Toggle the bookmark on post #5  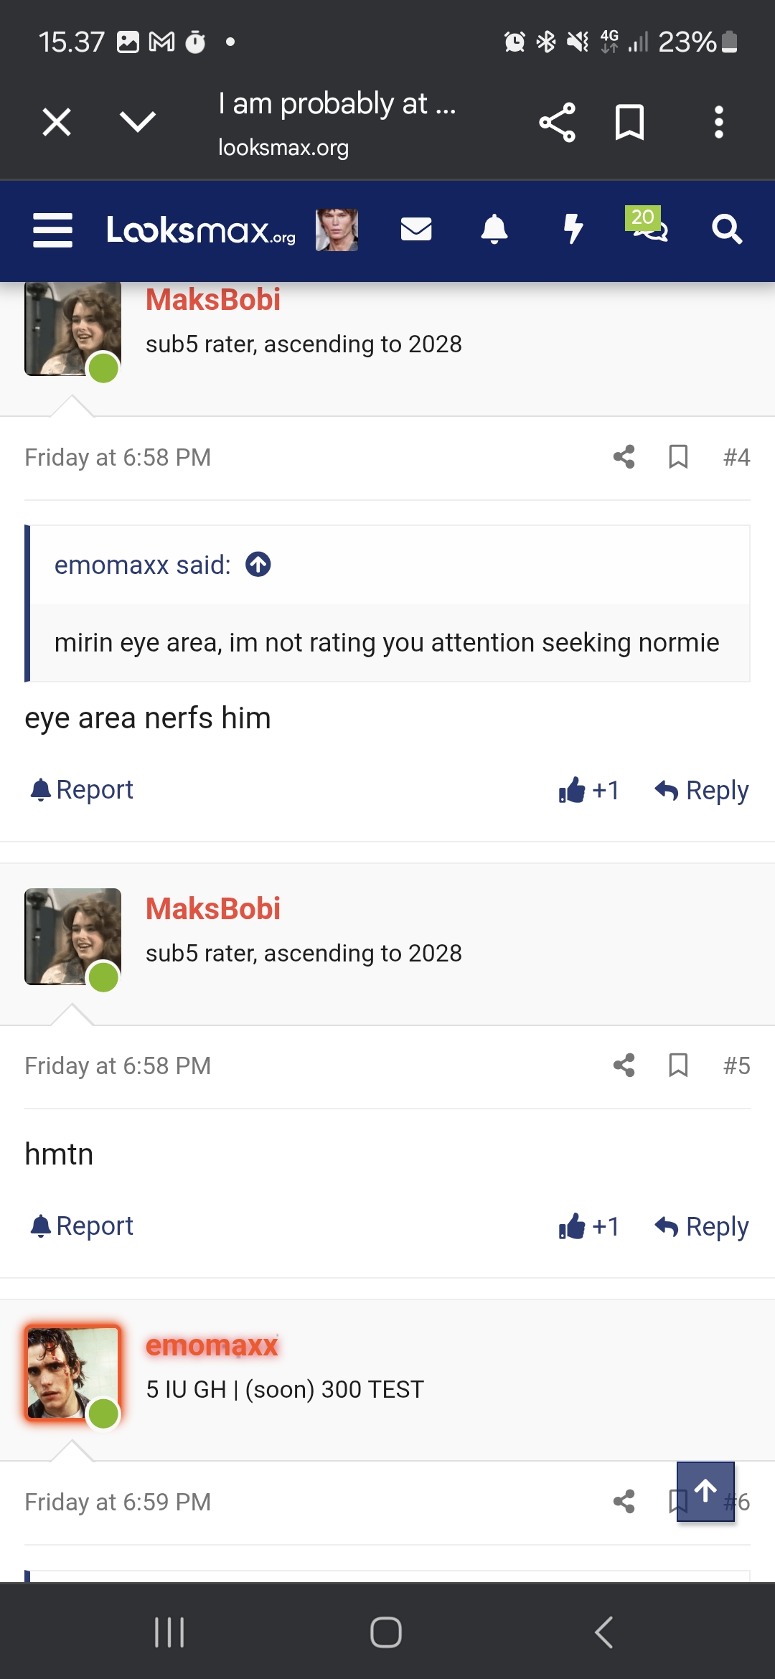[678, 1066]
